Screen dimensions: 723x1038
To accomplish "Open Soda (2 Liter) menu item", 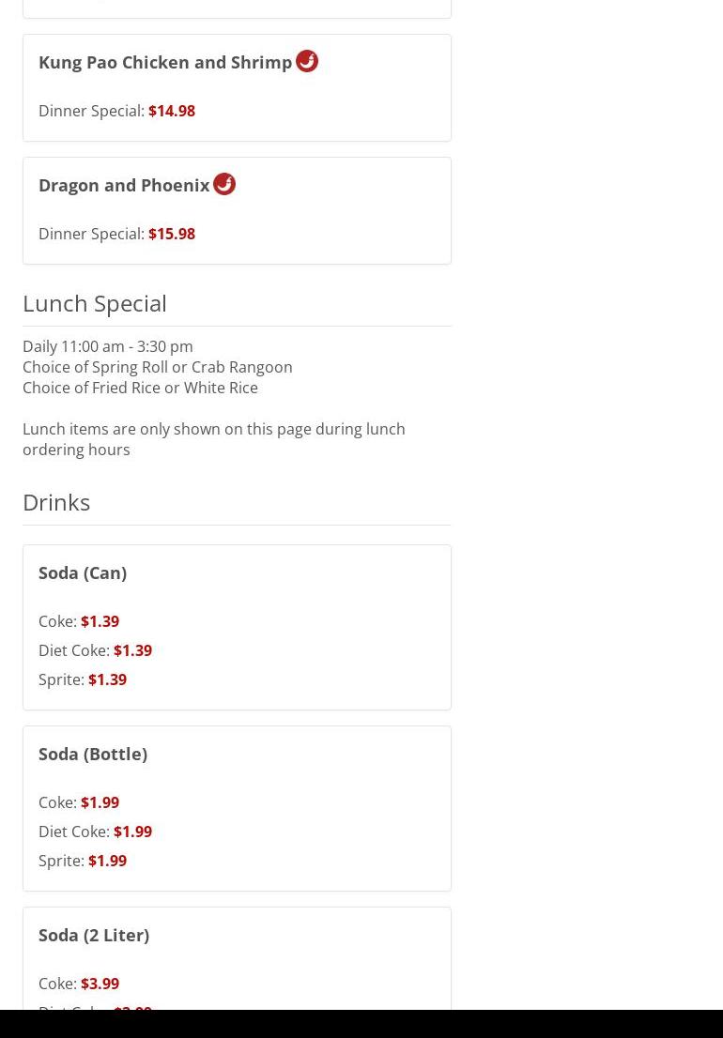I will pos(237,958).
